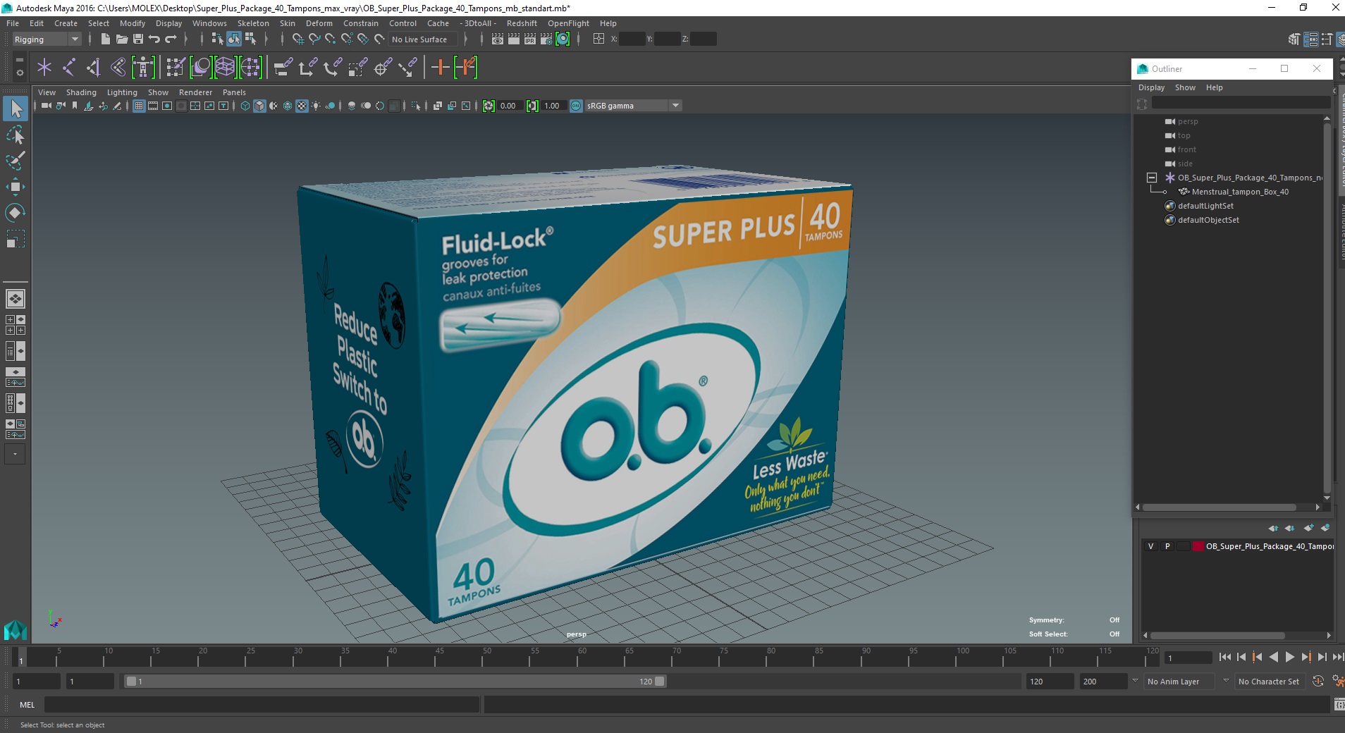Click the play forwards button
Image resolution: width=1345 pixels, height=733 pixels.
click(1289, 657)
